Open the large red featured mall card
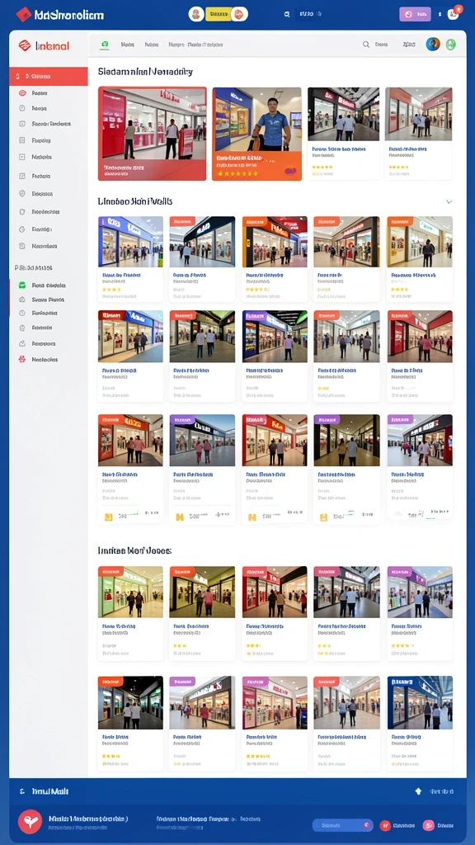This screenshot has height=845, width=475. point(153,134)
